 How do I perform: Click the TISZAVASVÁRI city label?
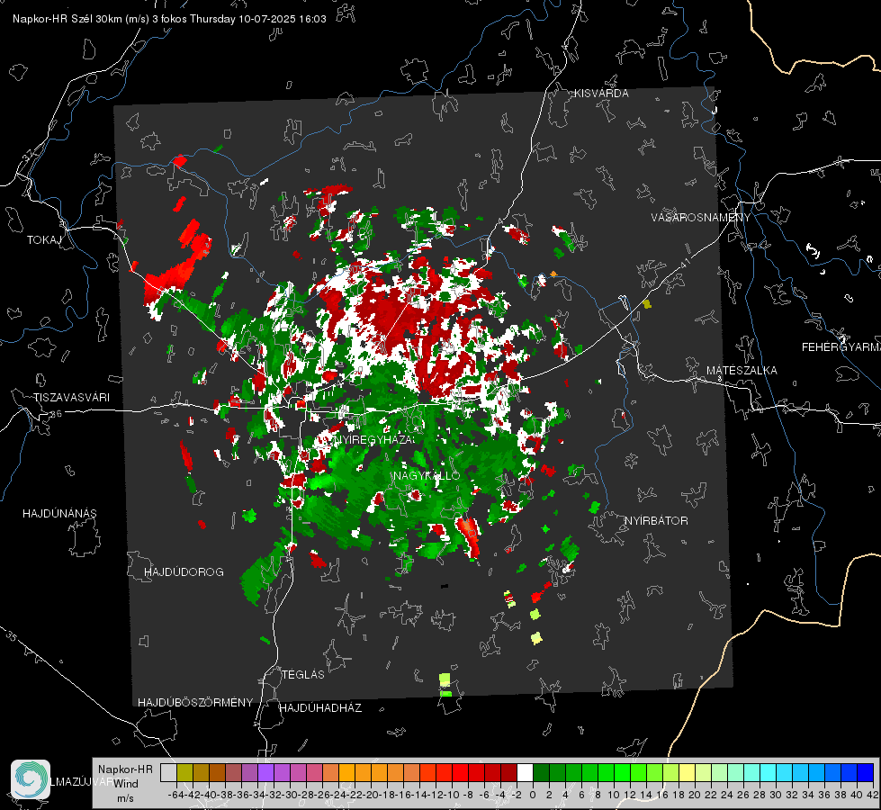point(71,398)
